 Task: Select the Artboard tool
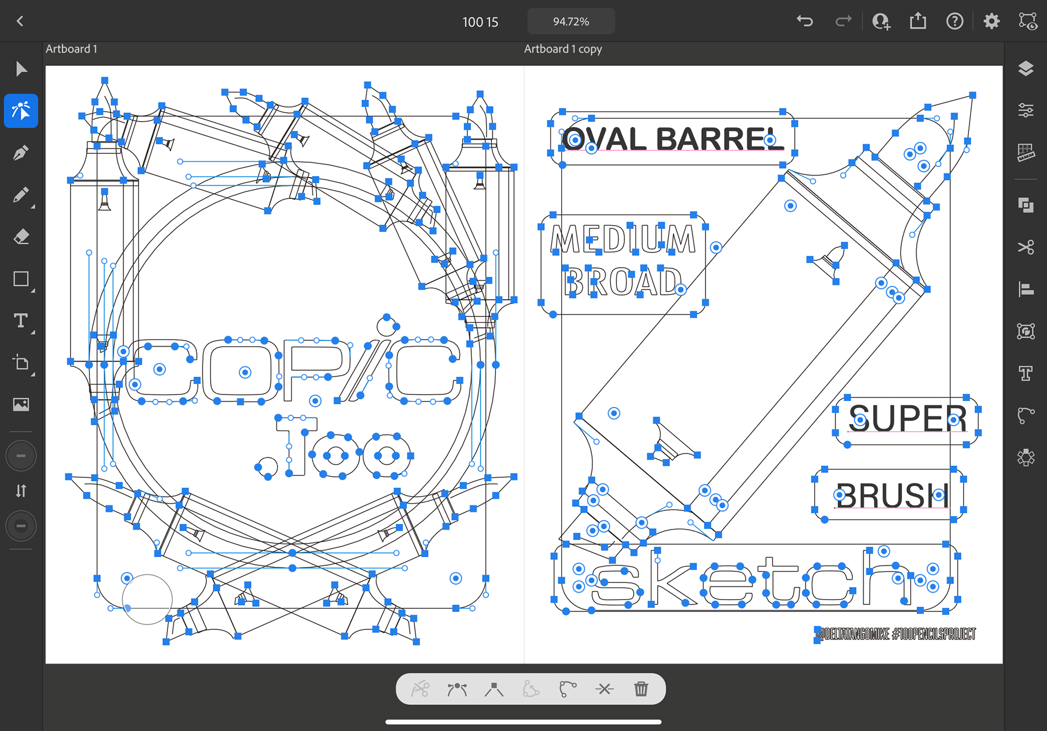21,363
